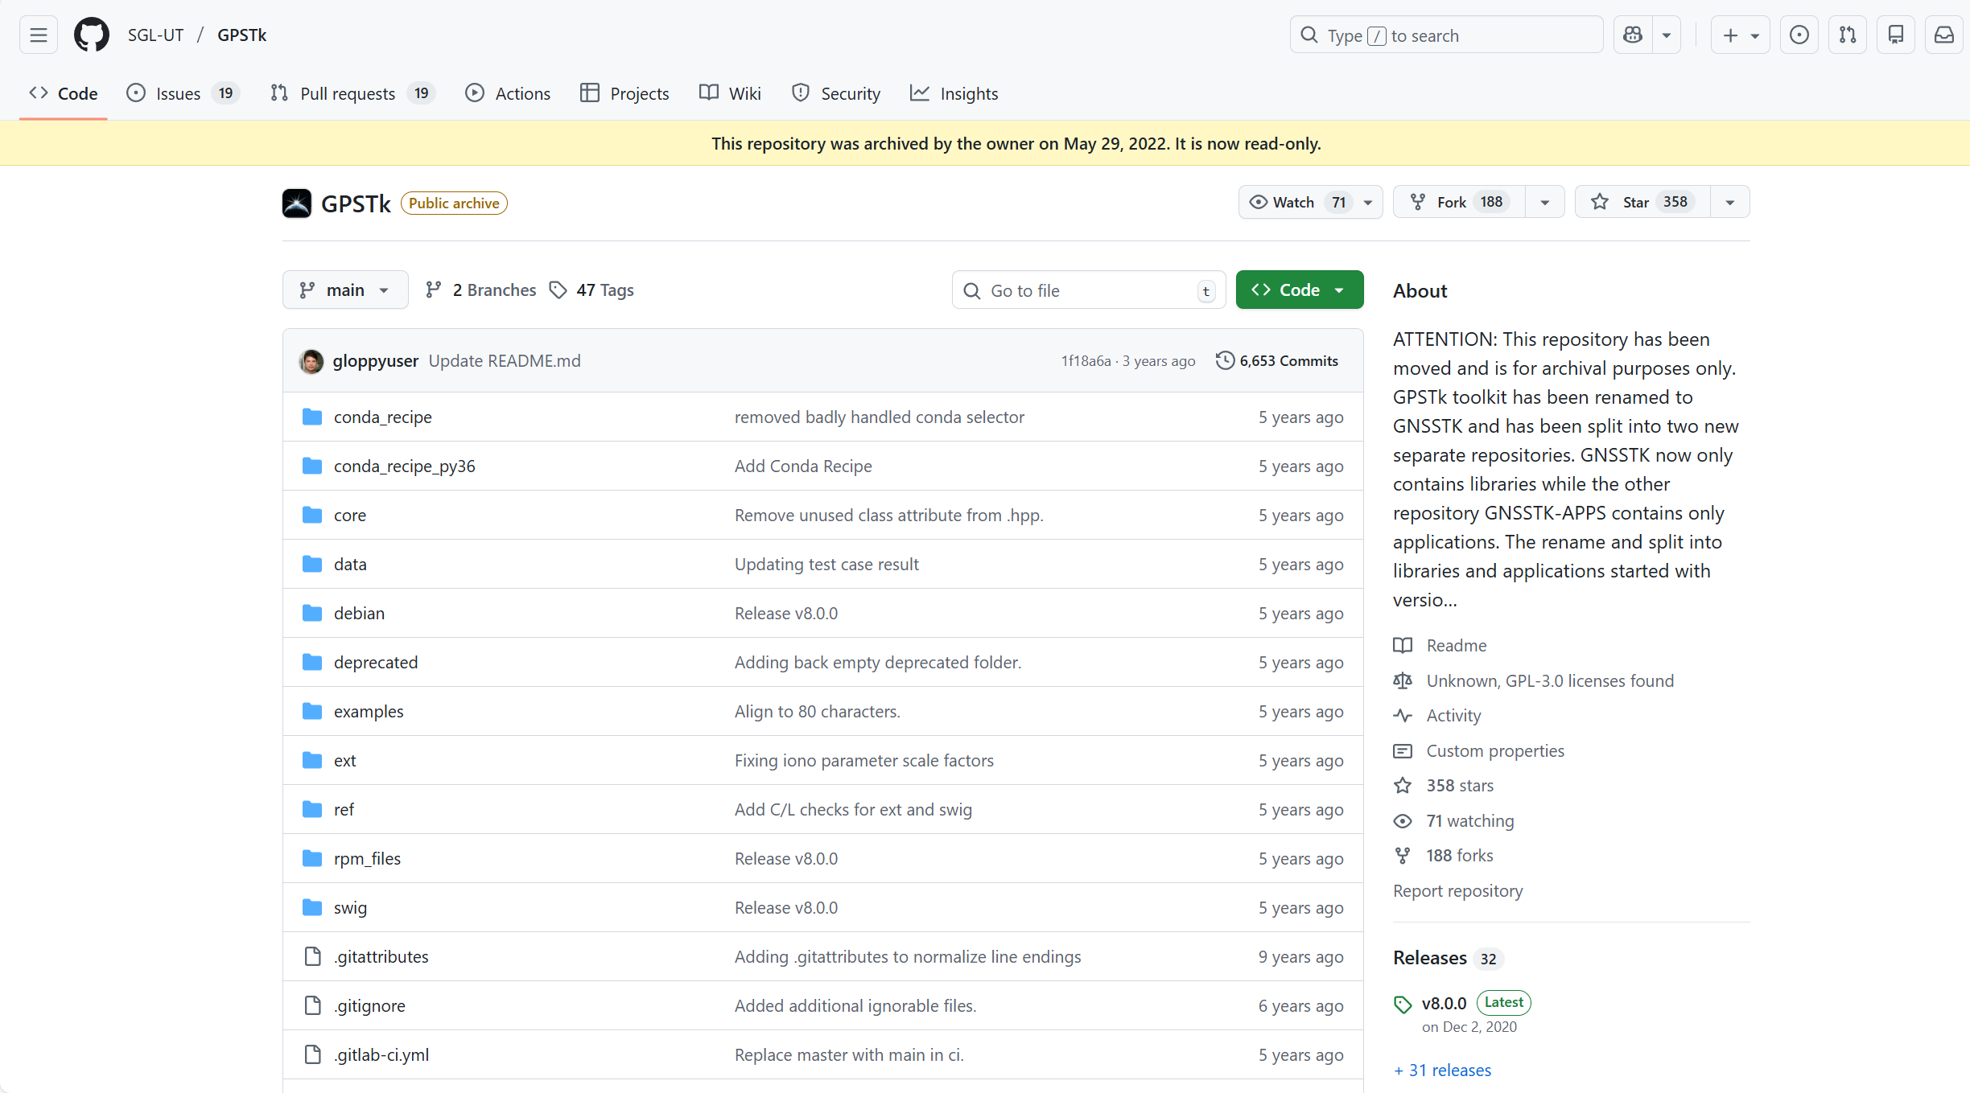Screen dimensions: 1970x1093
Task: Expand the Star lists dropdown arrow
Action: coord(1729,202)
